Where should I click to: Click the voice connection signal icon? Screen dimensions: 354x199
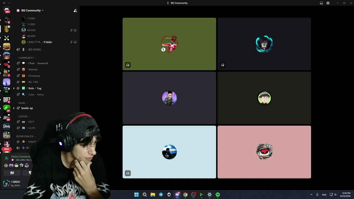coord(7,158)
